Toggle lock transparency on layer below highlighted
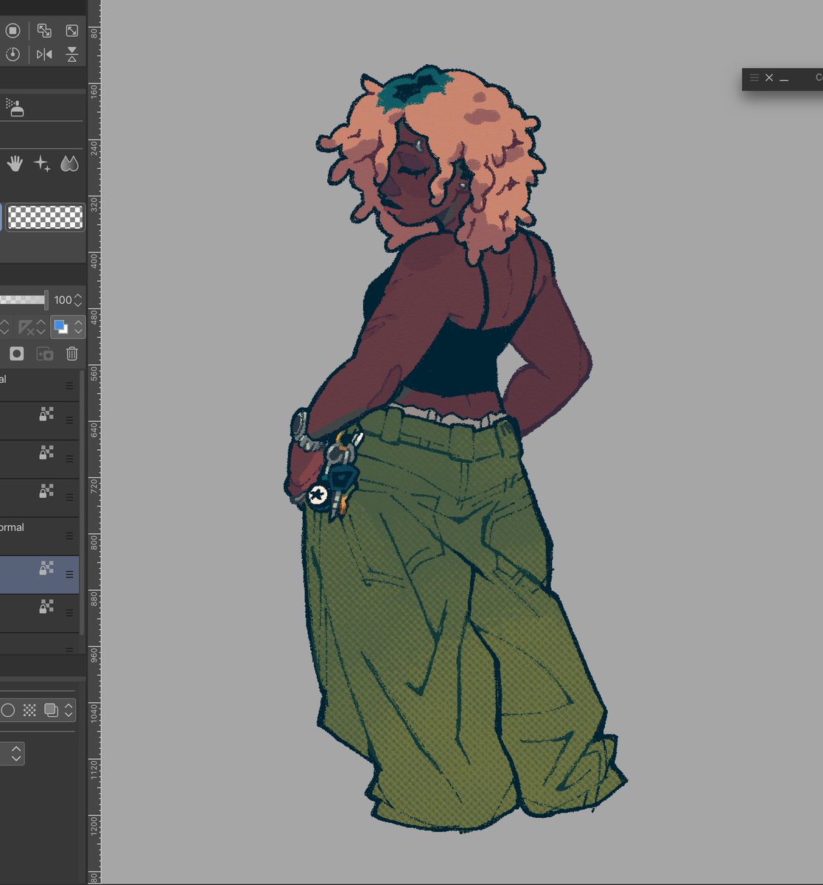 tap(46, 606)
